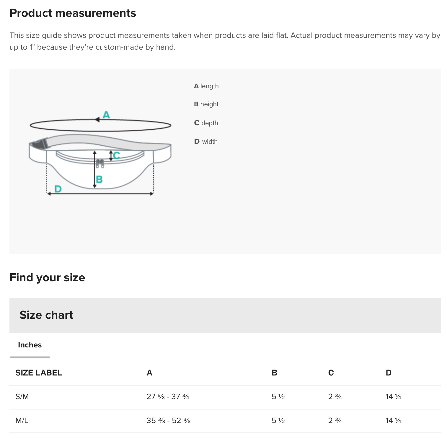
Task: Click the 'B height' legend entry
Action: (x=206, y=104)
